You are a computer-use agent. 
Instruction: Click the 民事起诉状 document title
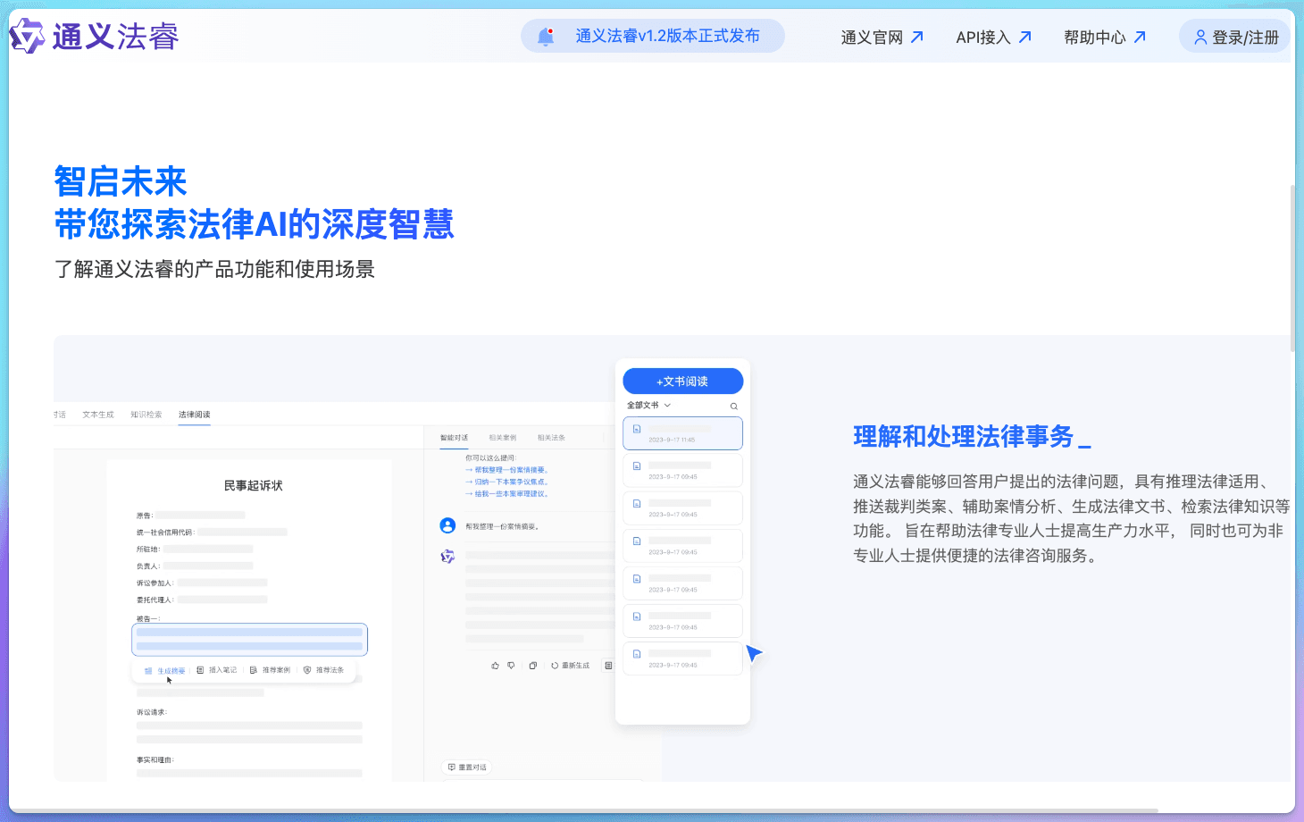point(253,486)
